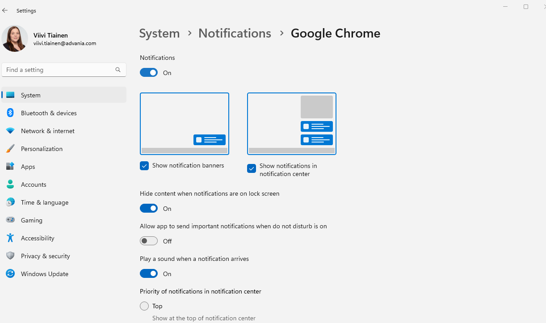Viewport: 546px width, 323px height.
Task: Open Time & language settings
Action: (64, 202)
